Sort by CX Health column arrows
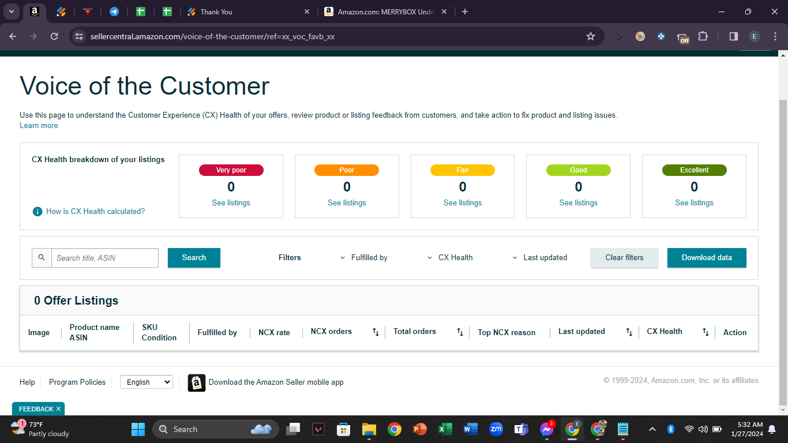The image size is (788, 443). pyautogui.click(x=706, y=332)
